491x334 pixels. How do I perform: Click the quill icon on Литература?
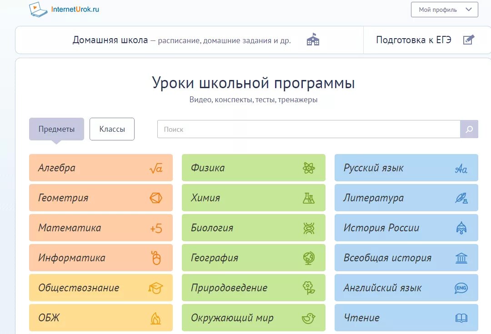click(x=462, y=198)
